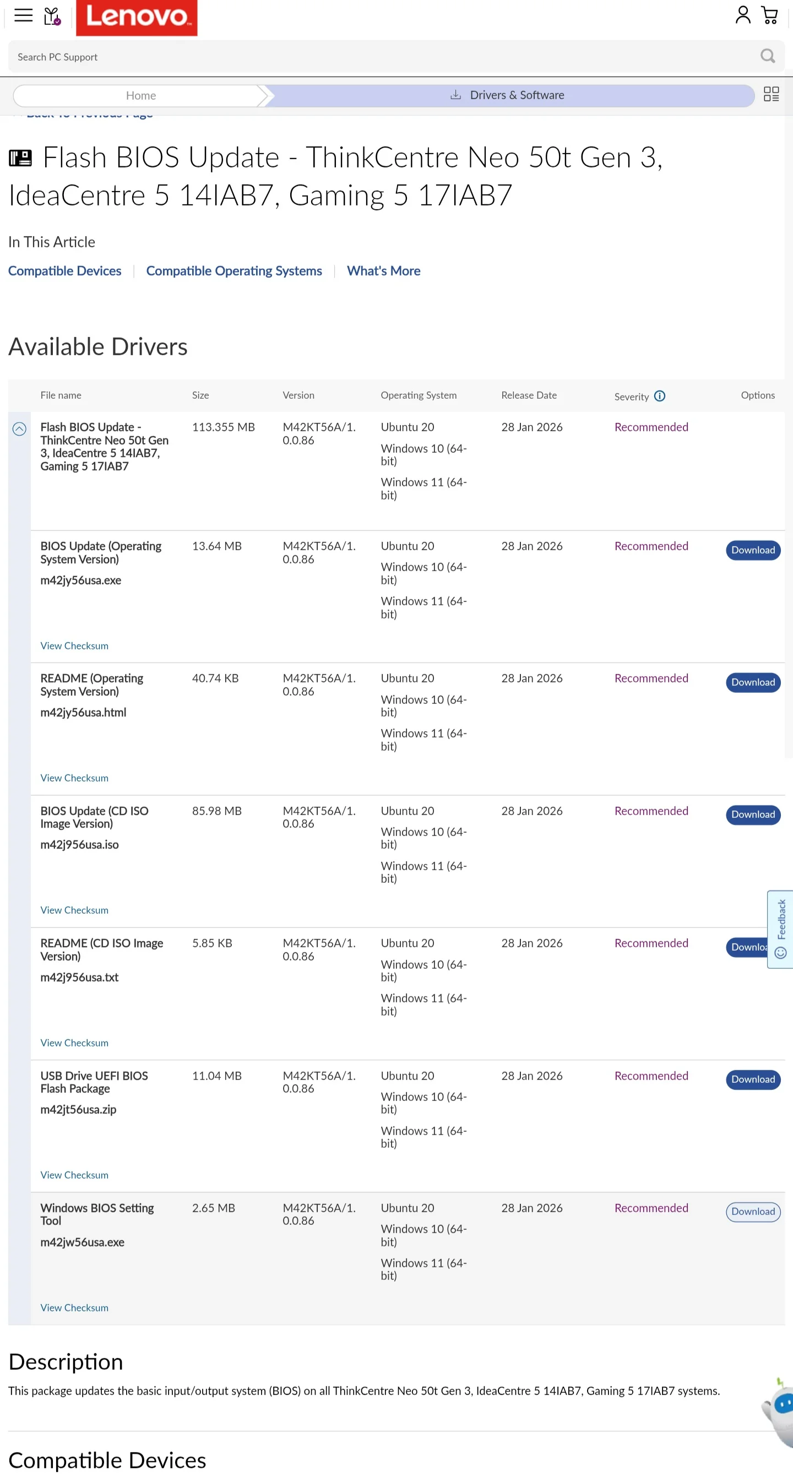Download the m42jt56usa.zip USB flash package
Viewport: 793px width, 1476px height.
[752, 1079]
